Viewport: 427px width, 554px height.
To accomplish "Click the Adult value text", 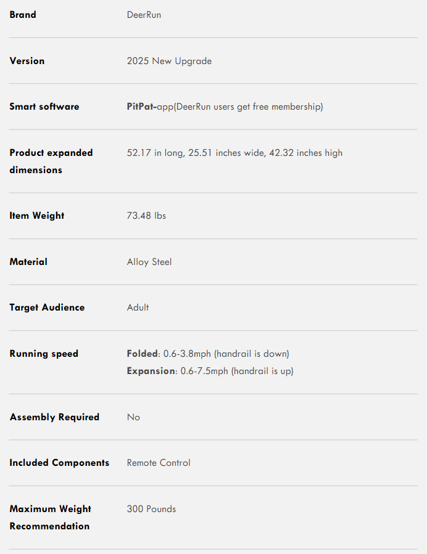I will [x=138, y=308].
